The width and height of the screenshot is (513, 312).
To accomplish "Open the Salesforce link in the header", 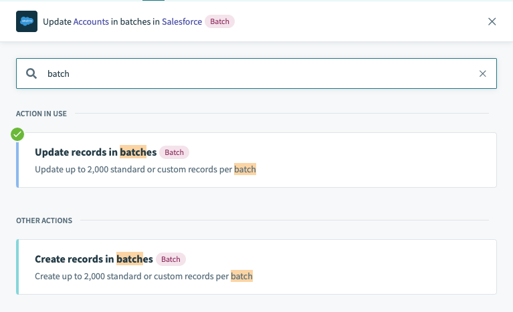I will (182, 21).
